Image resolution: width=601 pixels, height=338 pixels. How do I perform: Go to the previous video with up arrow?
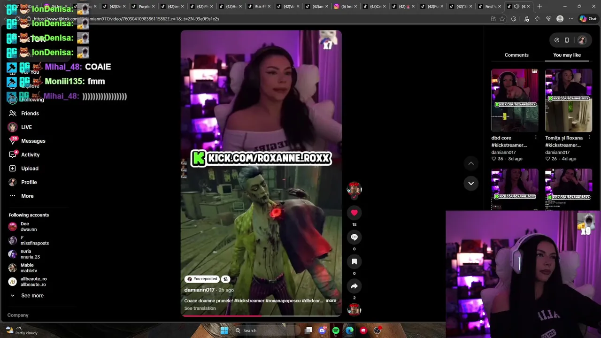[x=471, y=163]
